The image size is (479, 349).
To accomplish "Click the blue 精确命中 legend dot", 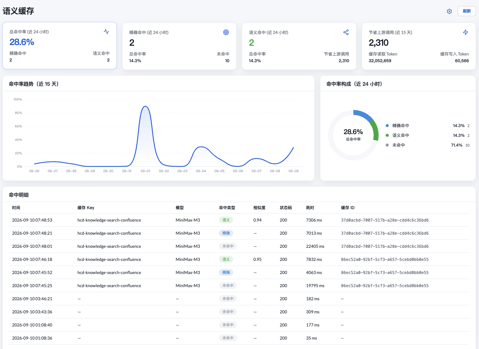I will [x=387, y=126].
